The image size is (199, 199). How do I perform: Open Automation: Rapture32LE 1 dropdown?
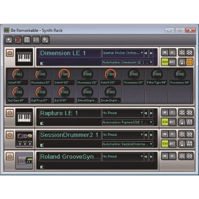(127, 122)
